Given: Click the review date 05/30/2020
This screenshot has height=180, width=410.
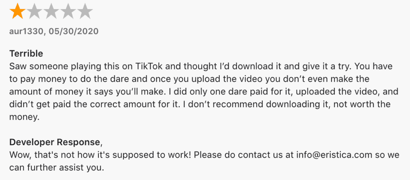Looking at the screenshot, I should [x=73, y=31].
